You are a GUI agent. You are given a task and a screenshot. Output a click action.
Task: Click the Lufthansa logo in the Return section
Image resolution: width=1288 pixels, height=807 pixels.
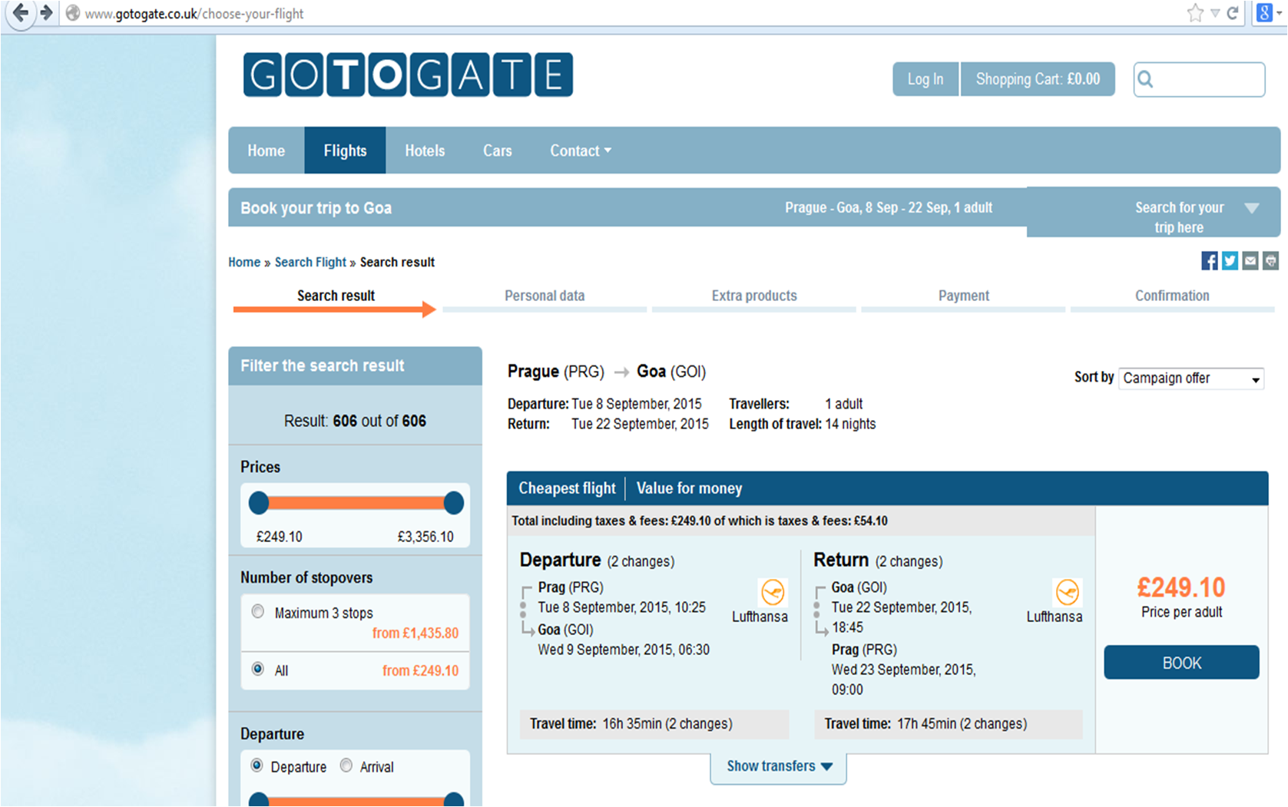point(1068,593)
